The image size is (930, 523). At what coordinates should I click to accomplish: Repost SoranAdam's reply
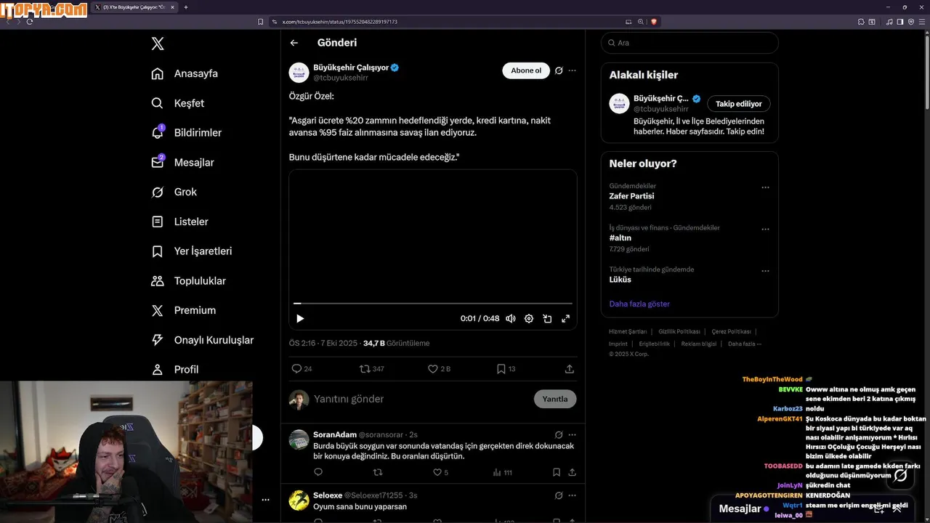(378, 472)
